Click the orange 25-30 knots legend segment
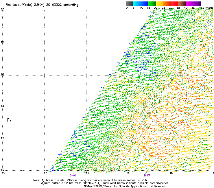214x188 pixels. (167, 3)
